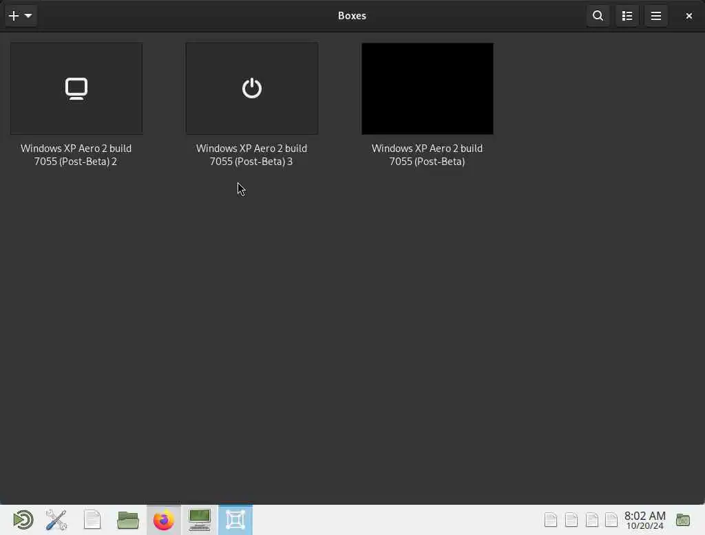
Task: Click the first document icon in the system tray
Action: pyautogui.click(x=550, y=520)
